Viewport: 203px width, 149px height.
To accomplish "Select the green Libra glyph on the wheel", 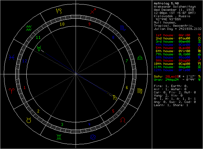I will click(139, 58).
